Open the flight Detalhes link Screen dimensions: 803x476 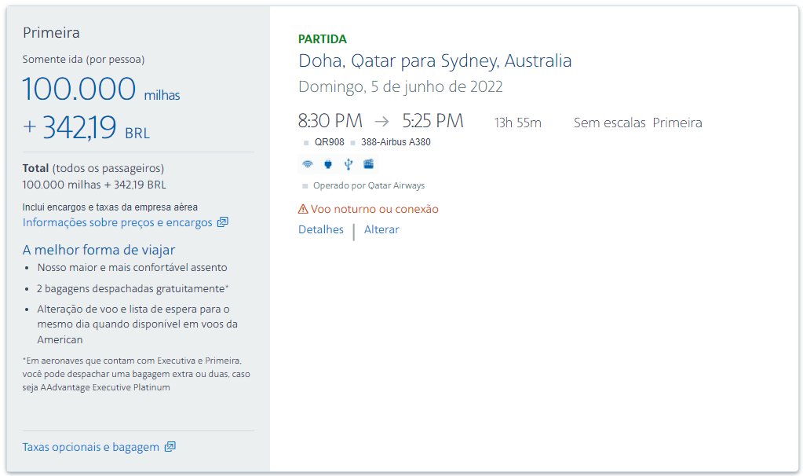(x=321, y=229)
